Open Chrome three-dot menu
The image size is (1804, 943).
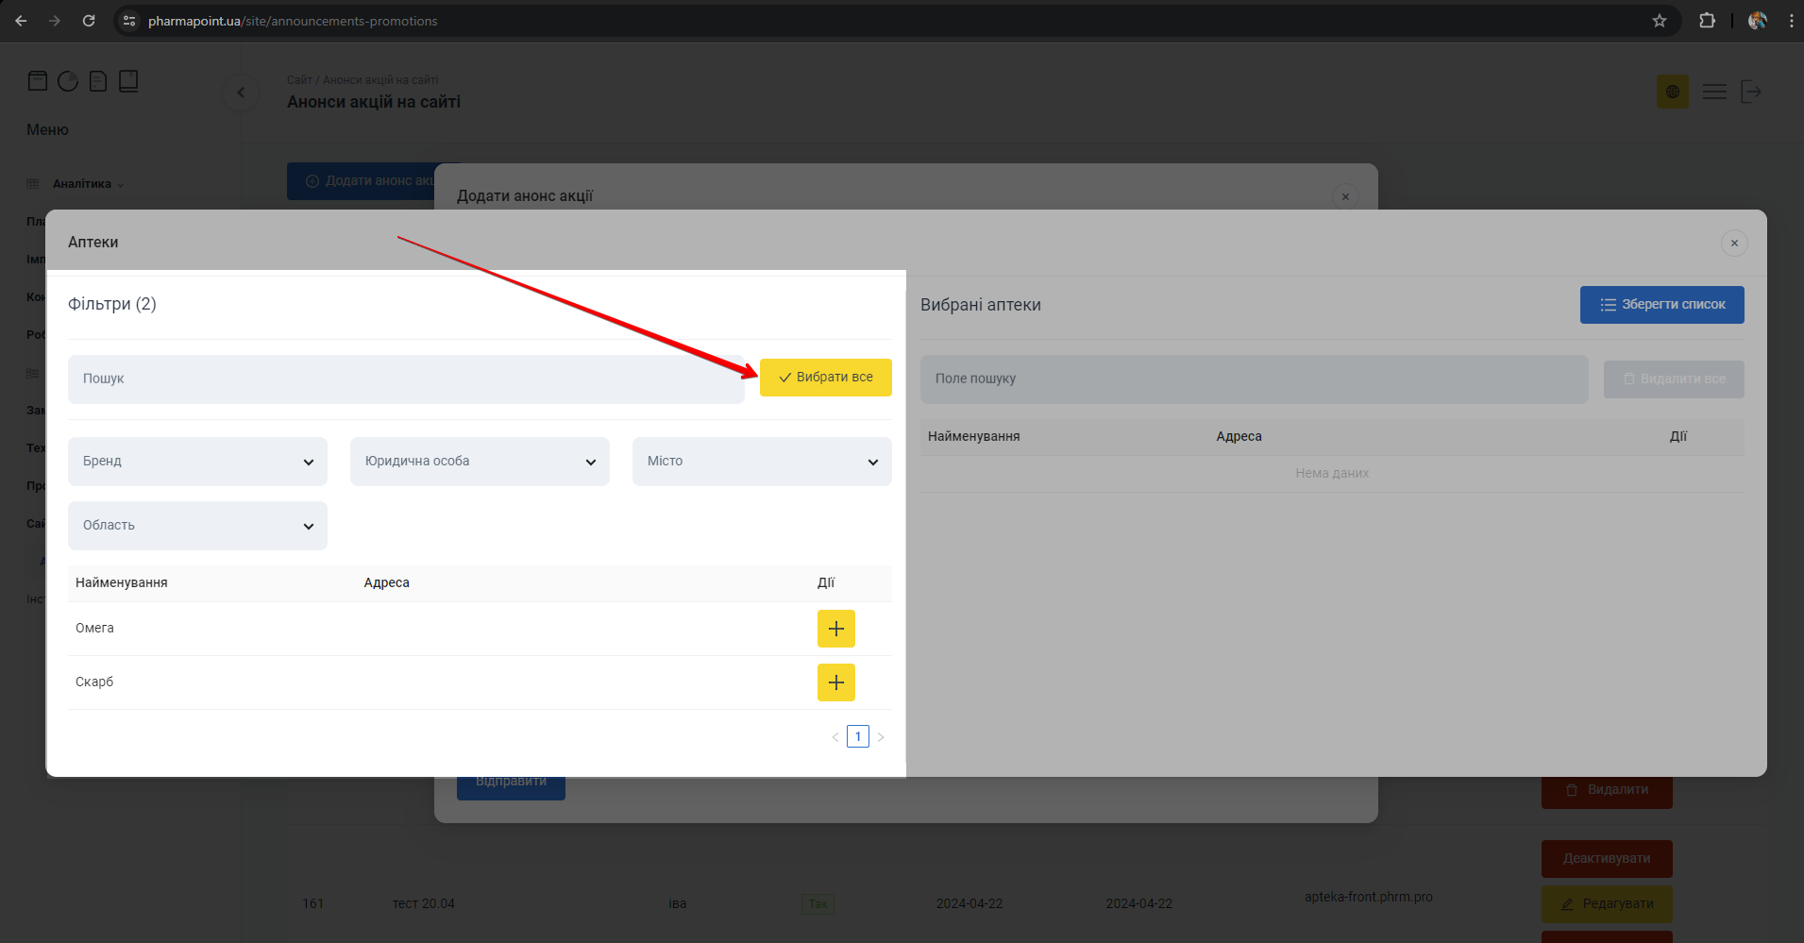click(1791, 21)
